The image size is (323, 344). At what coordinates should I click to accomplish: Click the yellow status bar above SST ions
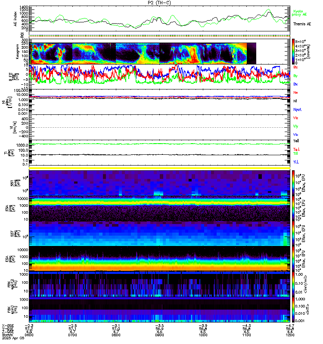159,168
